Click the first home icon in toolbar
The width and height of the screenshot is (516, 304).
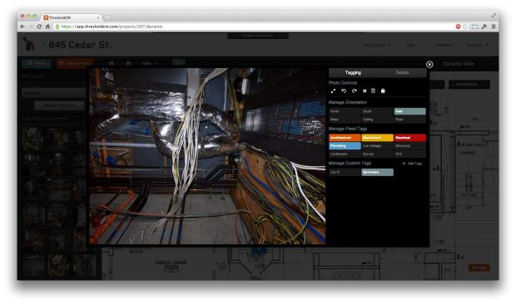pos(112,63)
